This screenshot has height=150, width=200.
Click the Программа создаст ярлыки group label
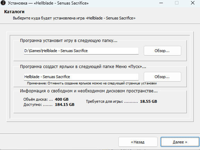coord(83,67)
